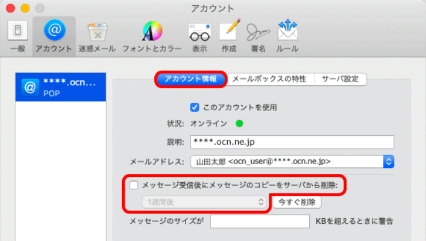Select the アカウント toolbar icon

(54, 36)
